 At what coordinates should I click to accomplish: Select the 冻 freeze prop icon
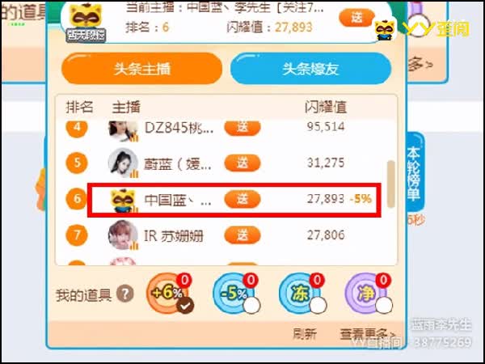click(x=300, y=293)
